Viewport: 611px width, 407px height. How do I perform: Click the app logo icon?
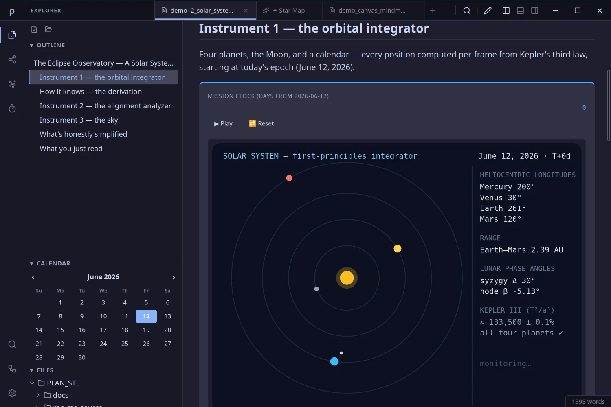(x=12, y=12)
